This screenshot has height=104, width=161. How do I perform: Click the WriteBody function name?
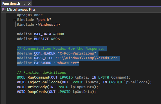pyautogui.click(x=37, y=87)
